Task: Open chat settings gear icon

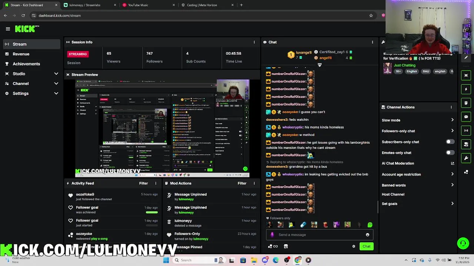Action: tap(354, 246)
